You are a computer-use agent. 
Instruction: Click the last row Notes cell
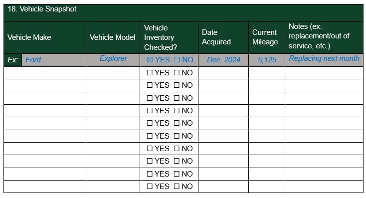click(x=324, y=187)
